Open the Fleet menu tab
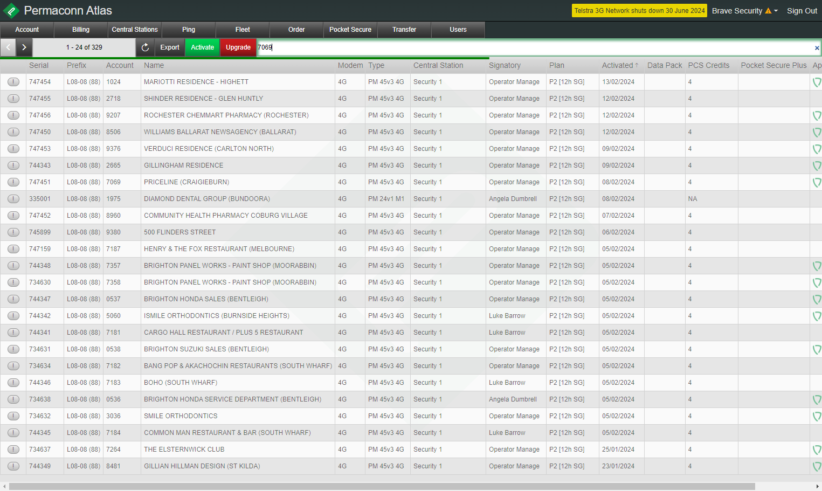 pos(243,30)
